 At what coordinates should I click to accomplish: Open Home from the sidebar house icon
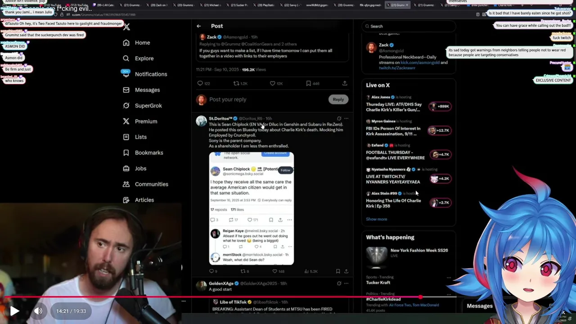(126, 43)
